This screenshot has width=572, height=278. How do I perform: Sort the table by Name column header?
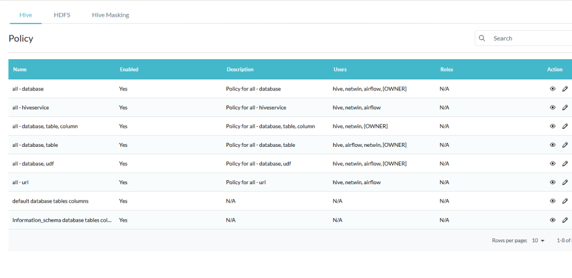(20, 70)
